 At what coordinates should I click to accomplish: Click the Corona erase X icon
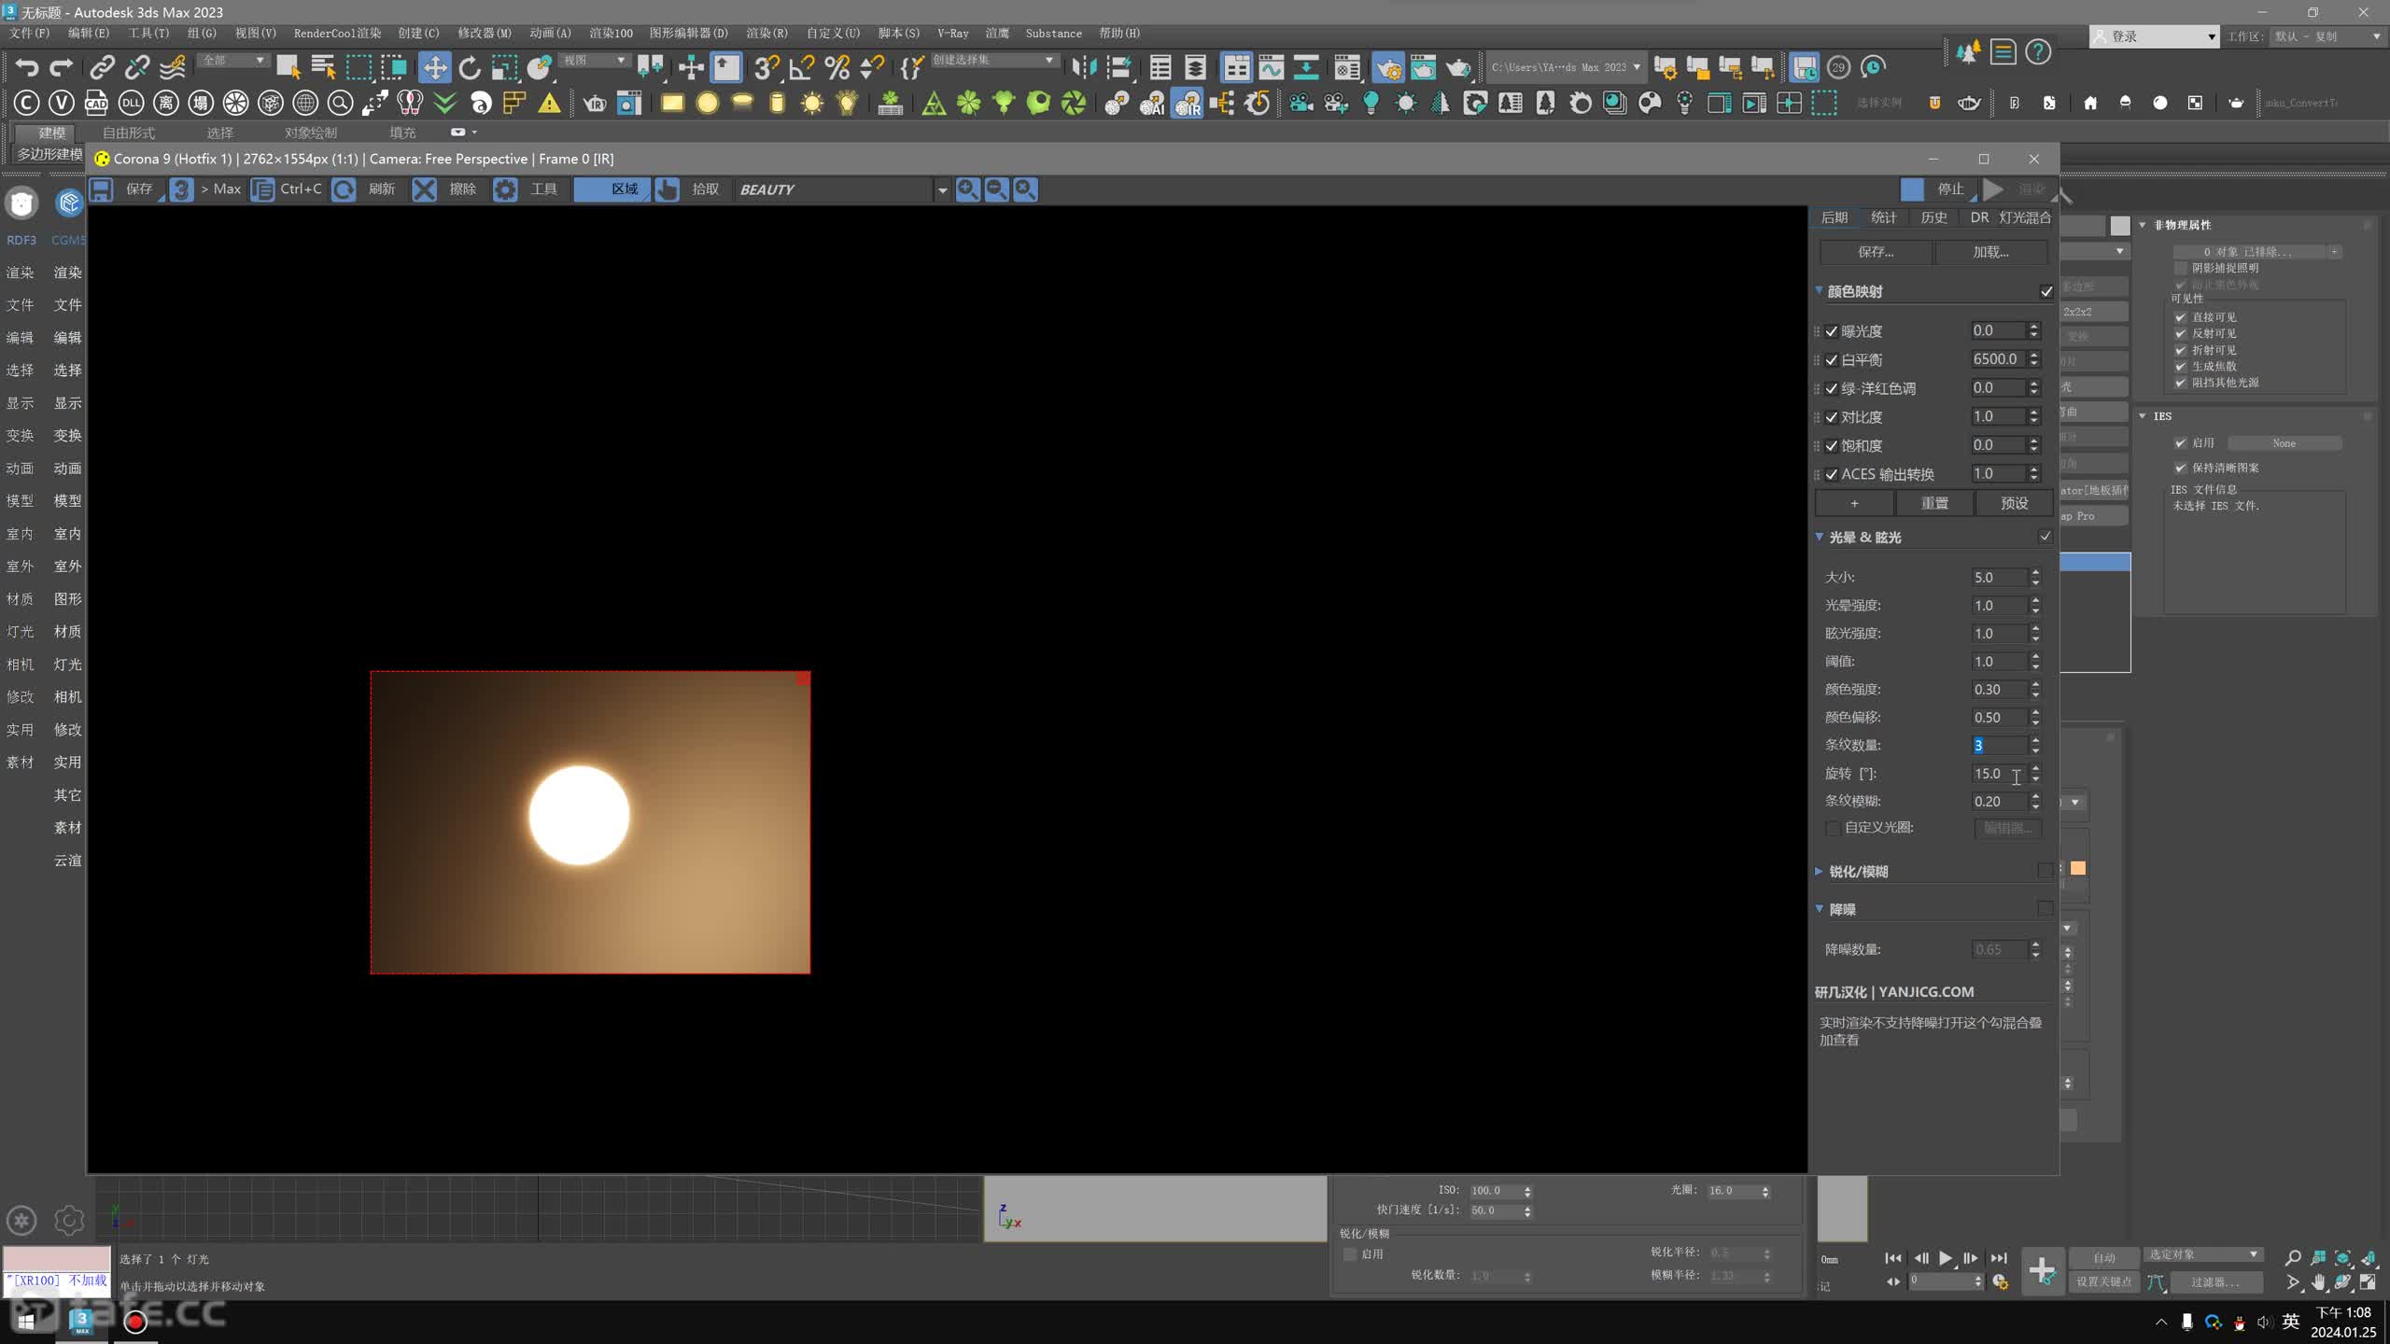point(424,189)
